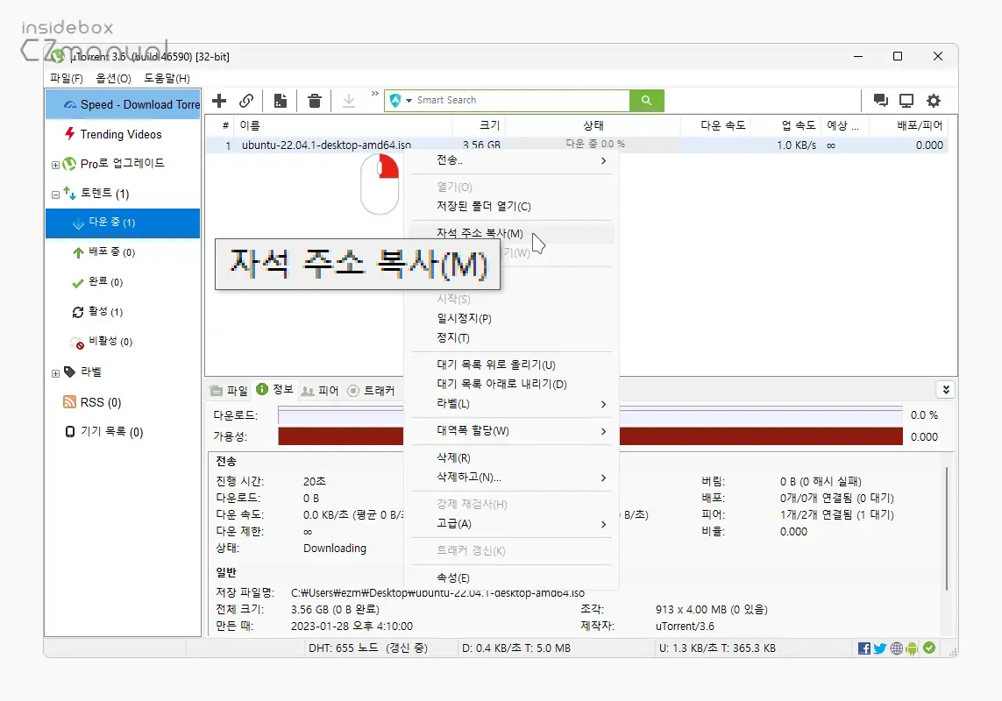Click the green search magnifier button
The height and width of the screenshot is (701, 1002).
point(646,100)
